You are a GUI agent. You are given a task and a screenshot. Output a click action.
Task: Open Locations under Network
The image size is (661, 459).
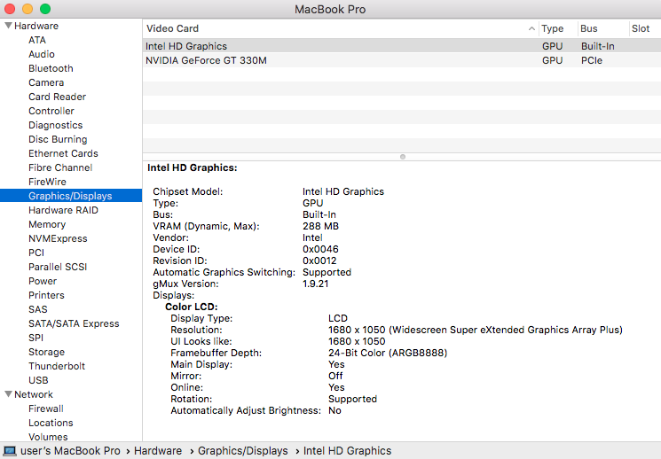tap(51, 423)
